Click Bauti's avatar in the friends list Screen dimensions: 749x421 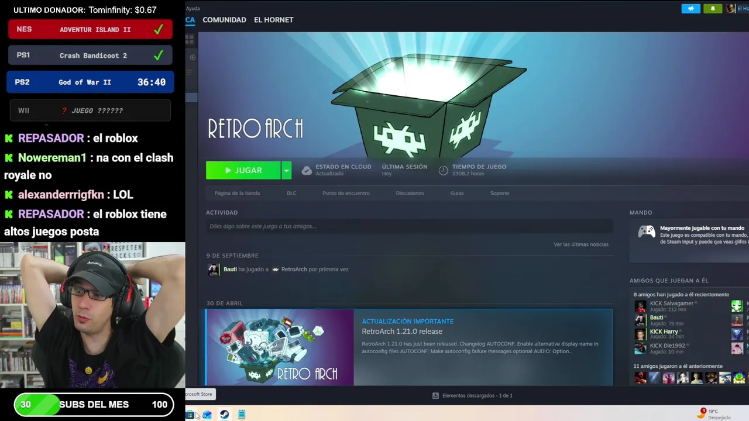pyautogui.click(x=641, y=320)
